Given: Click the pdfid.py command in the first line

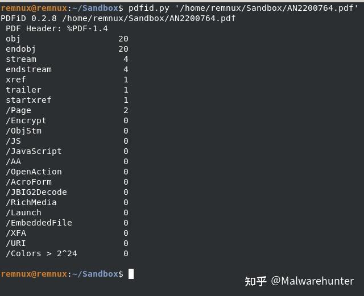Looking at the screenshot, I should click(x=148, y=8).
